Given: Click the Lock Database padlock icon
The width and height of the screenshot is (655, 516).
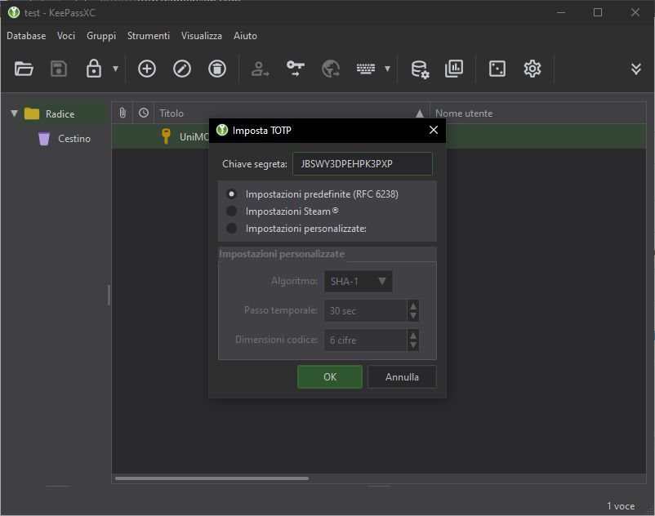Looking at the screenshot, I should [94, 69].
